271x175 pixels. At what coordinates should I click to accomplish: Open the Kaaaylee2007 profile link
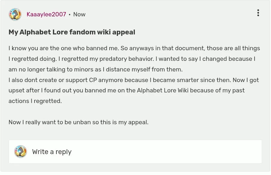click(46, 14)
